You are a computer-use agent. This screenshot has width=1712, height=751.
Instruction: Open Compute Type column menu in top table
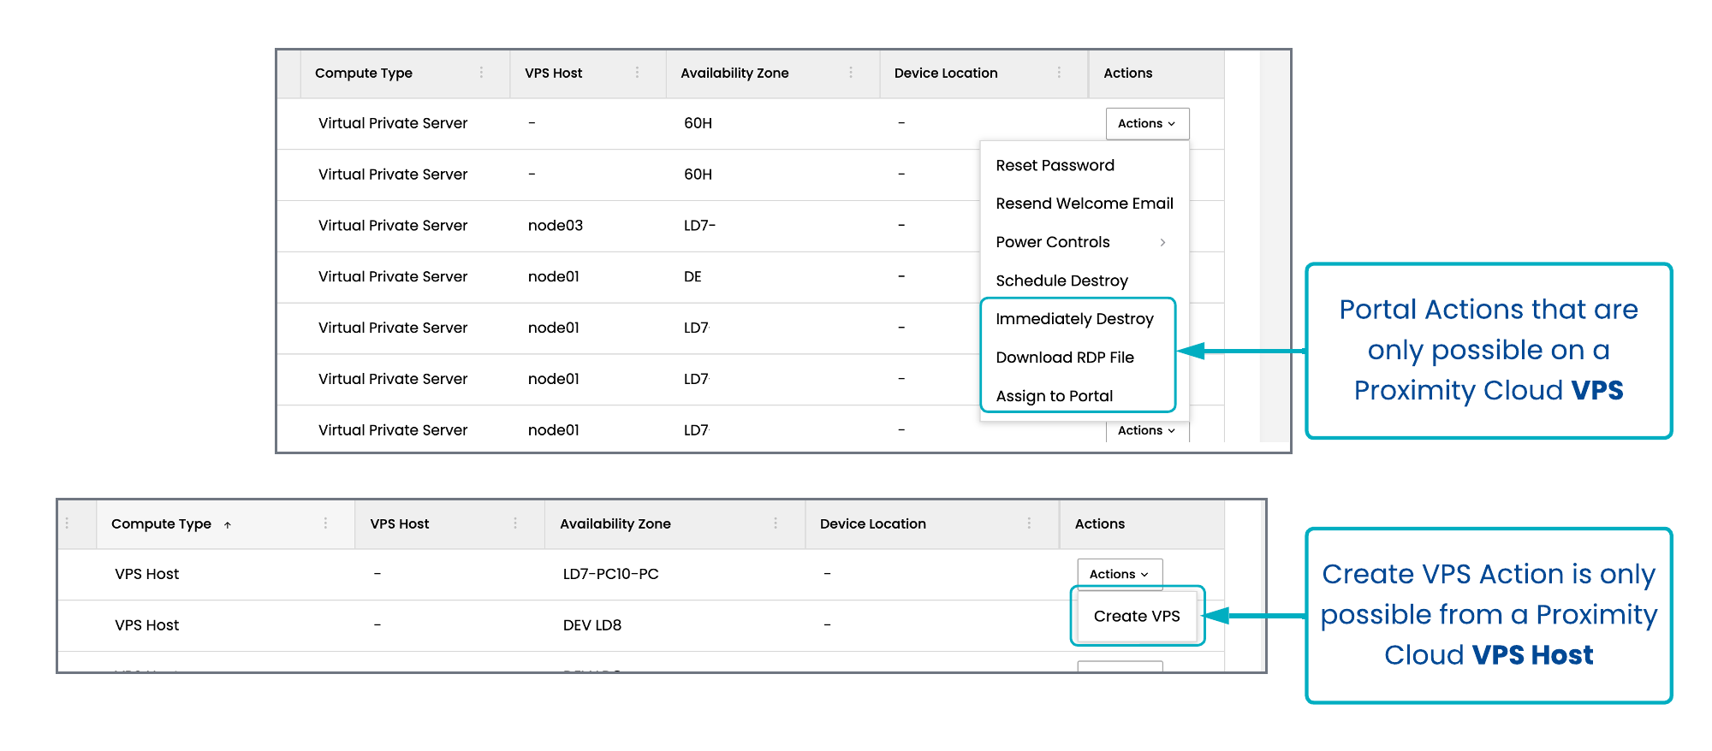(481, 73)
